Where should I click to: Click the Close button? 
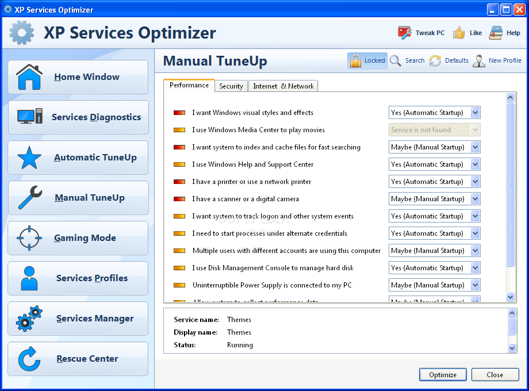[x=495, y=375]
